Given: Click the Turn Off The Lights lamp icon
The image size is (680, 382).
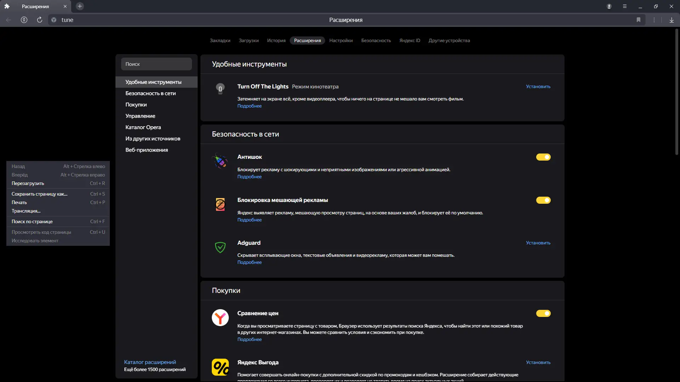Looking at the screenshot, I should (x=220, y=88).
